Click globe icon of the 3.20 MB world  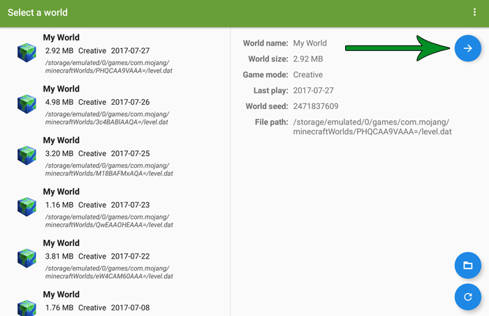[x=27, y=155]
